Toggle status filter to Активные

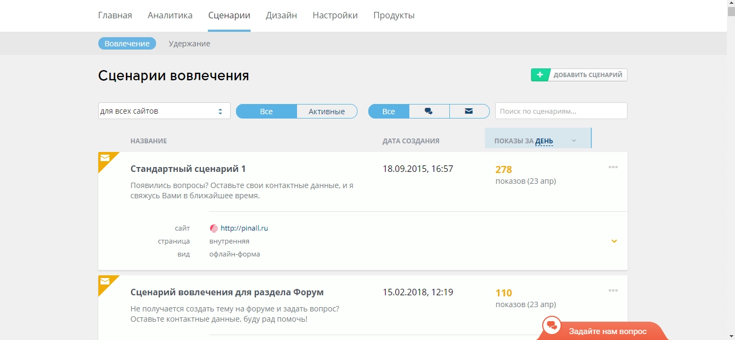pos(327,112)
